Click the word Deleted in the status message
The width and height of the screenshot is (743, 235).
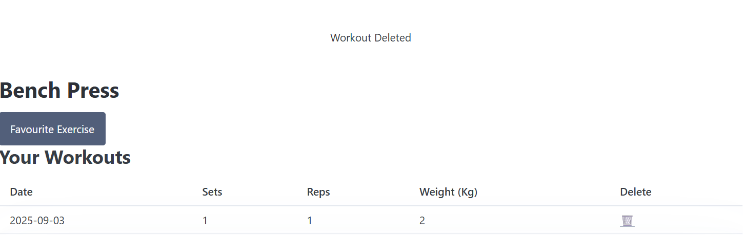[392, 38]
